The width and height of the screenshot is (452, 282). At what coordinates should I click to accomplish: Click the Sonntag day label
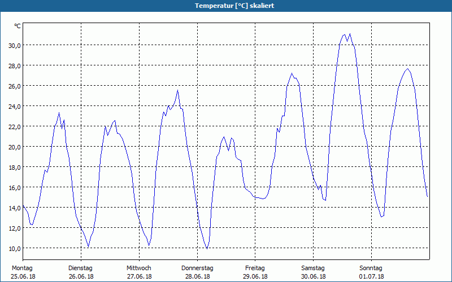tap(371, 268)
